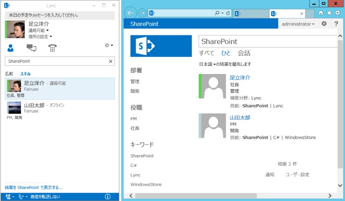Open 足立洋介 profile link in SharePoint results
The width and height of the screenshot is (345, 201).
pos(240,78)
